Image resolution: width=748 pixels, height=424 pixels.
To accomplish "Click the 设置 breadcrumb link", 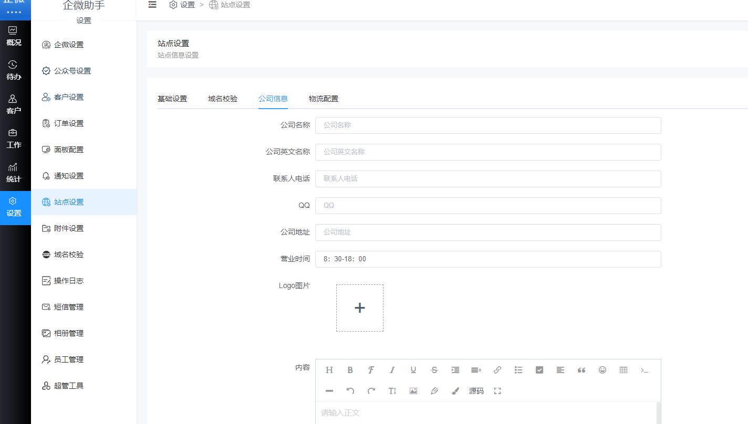I will point(182,5).
